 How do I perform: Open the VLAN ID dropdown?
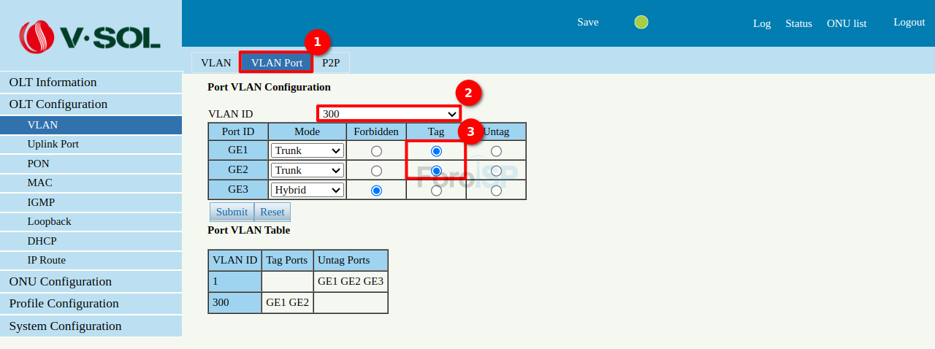(x=389, y=114)
